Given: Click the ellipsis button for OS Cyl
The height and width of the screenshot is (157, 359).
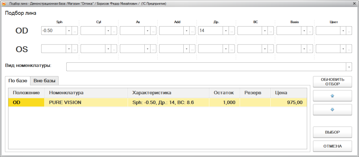Looking at the screenshot, I should pos(114,49).
